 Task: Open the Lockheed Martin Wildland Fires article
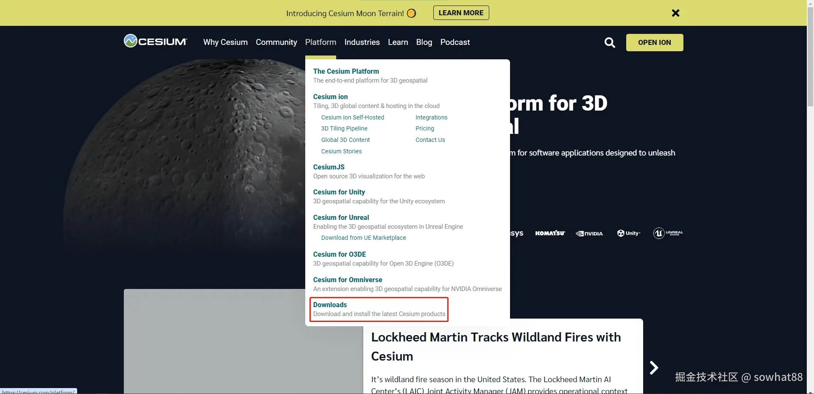496,347
